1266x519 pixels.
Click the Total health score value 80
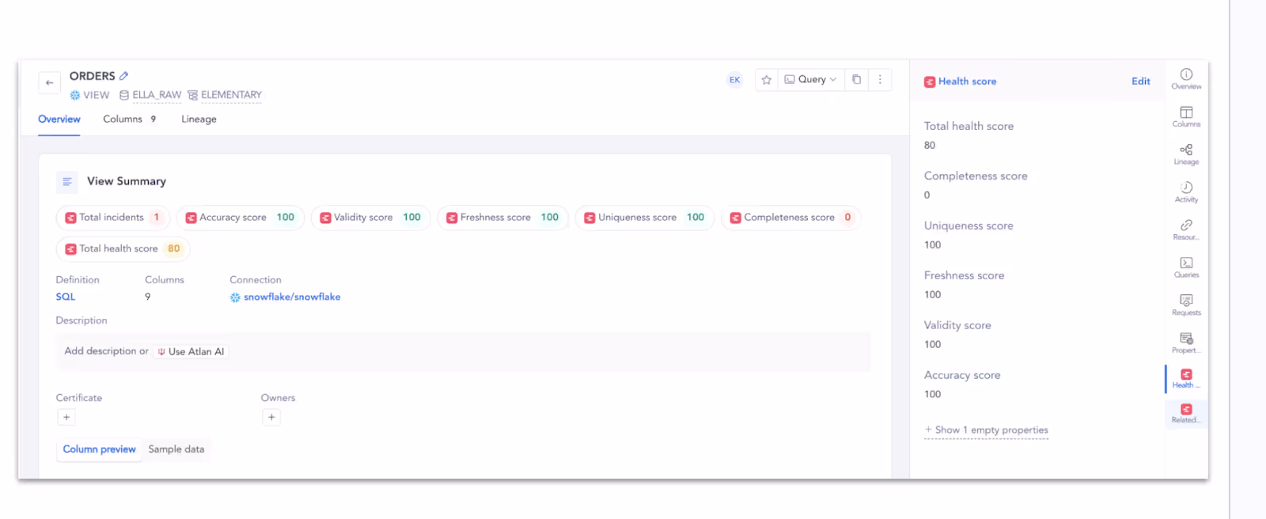930,146
